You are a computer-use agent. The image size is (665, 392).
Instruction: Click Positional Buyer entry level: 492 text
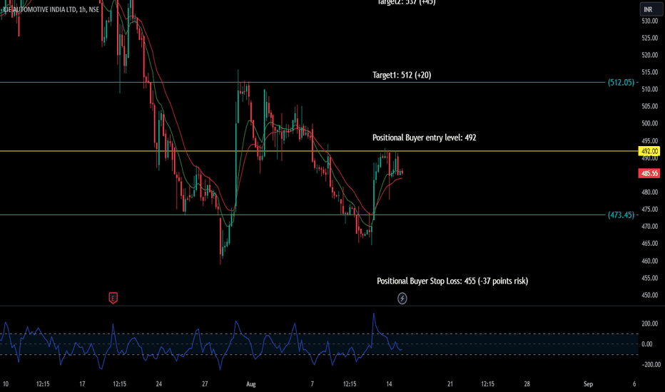point(424,138)
